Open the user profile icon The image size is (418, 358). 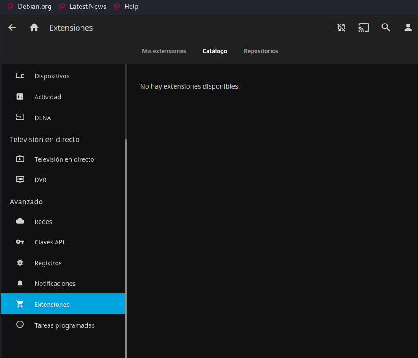(x=408, y=27)
